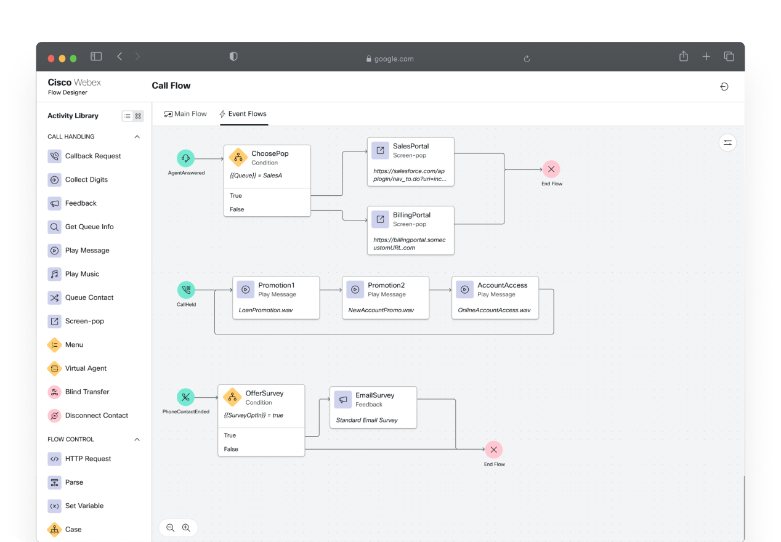This screenshot has width=781, height=542.
Task: Select the HTTP Request code icon
Action: pyautogui.click(x=54, y=459)
